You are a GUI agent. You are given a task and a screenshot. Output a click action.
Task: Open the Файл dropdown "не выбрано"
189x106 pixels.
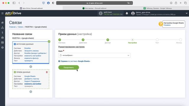click(x=94, y=55)
